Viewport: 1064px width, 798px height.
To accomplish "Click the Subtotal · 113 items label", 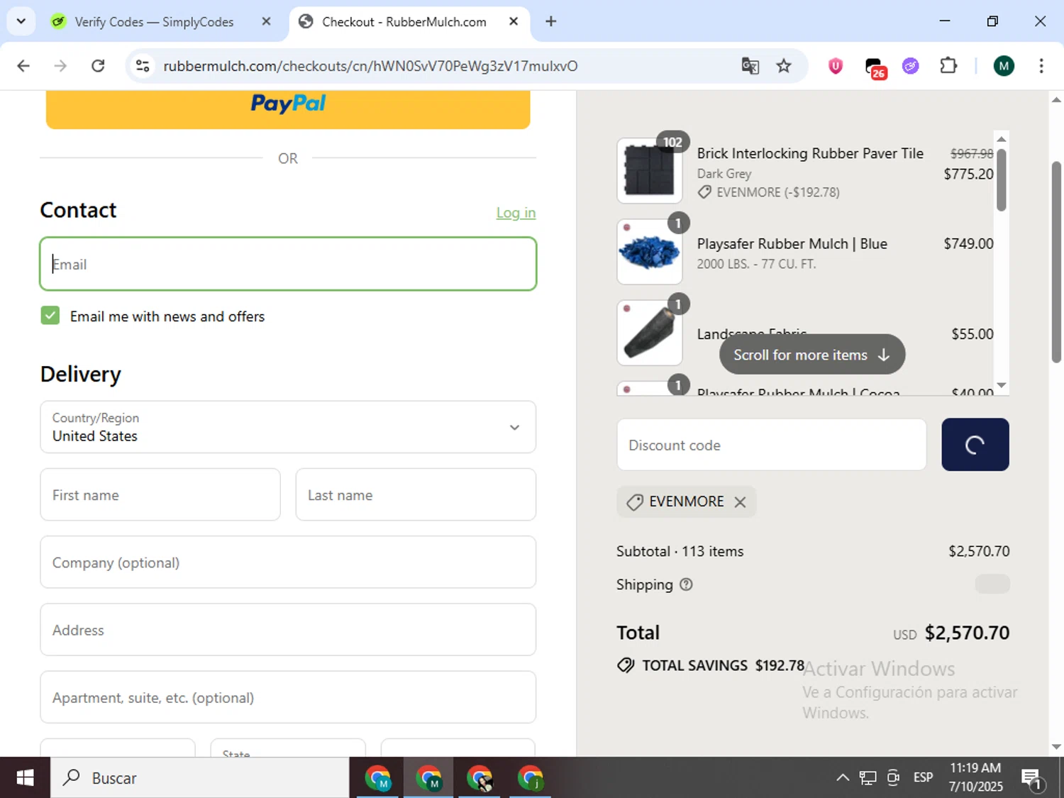I will pos(680,551).
